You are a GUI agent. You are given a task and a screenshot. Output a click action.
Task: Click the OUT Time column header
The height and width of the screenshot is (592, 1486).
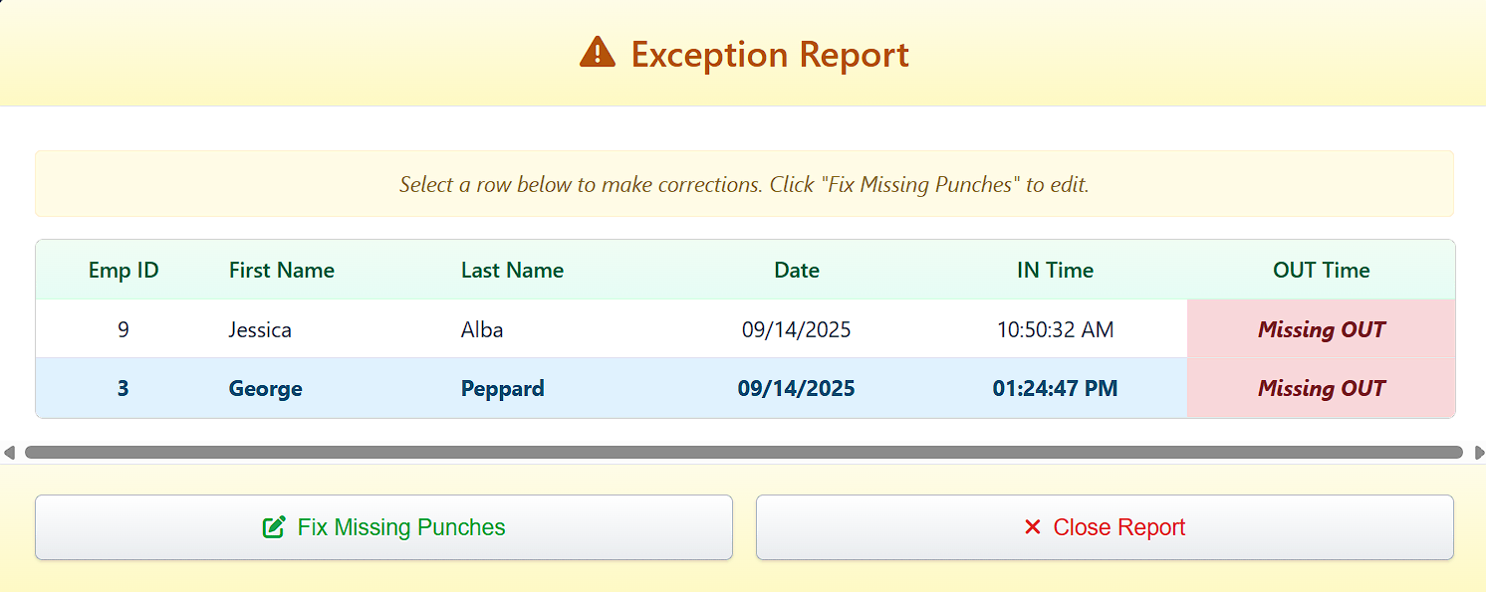pos(1321,270)
